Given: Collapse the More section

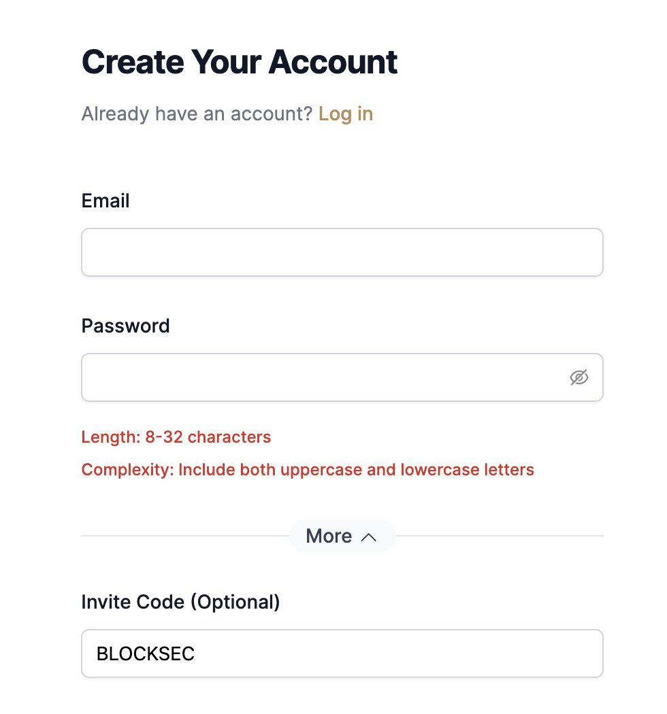Looking at the screenshot, I should click(342, 536).
